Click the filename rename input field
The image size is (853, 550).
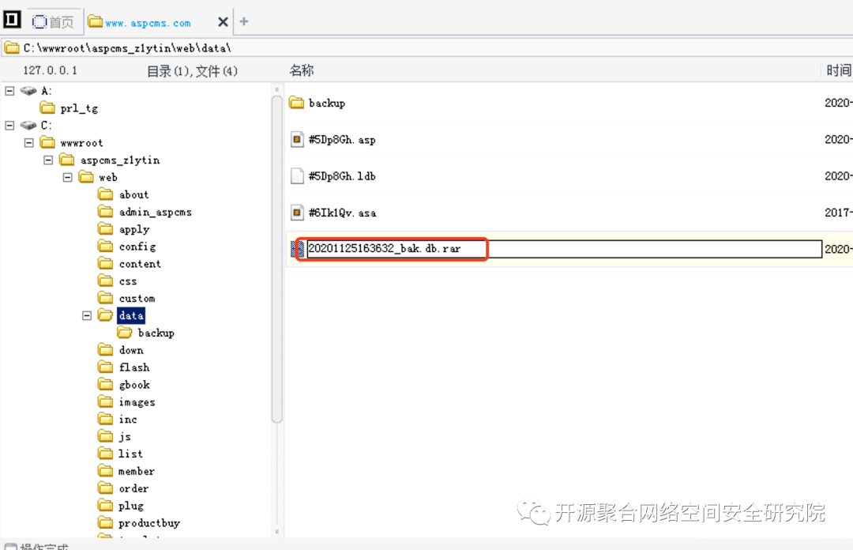tap(564, 249)
